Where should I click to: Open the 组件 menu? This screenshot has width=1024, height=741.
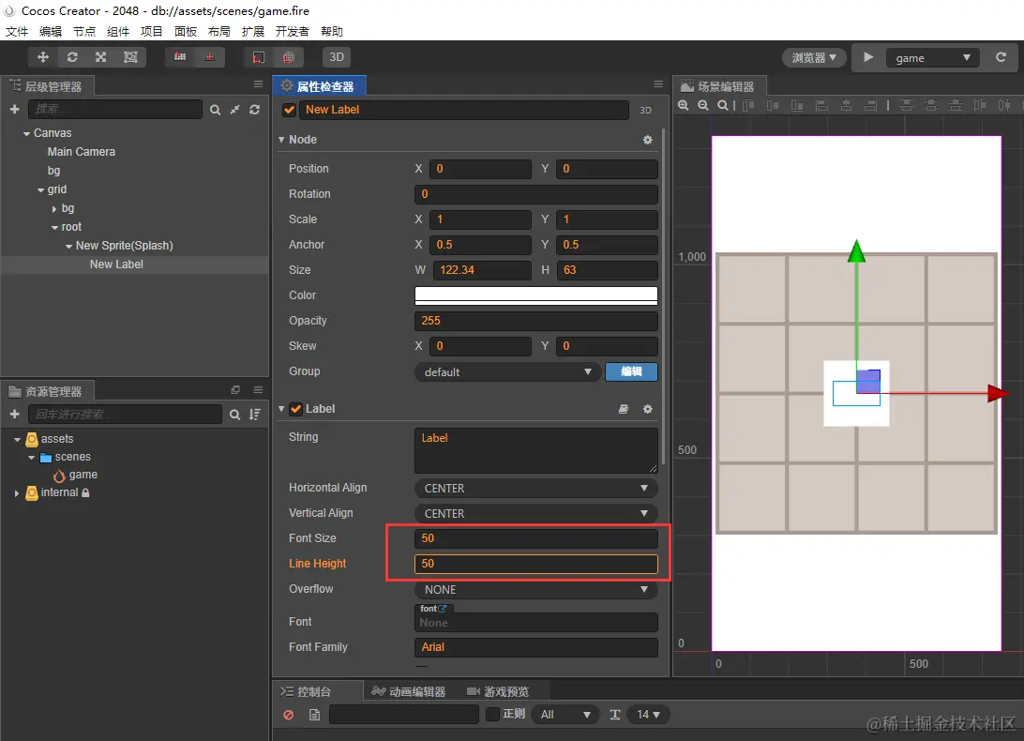pyautogui.click(x=118, y=31)
